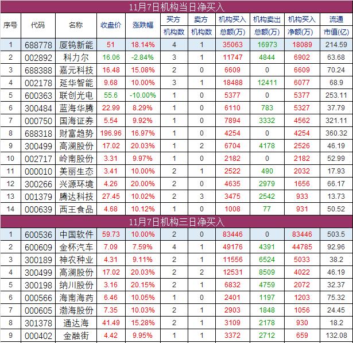Select buy total cell 18488

(x=232, y=83)
